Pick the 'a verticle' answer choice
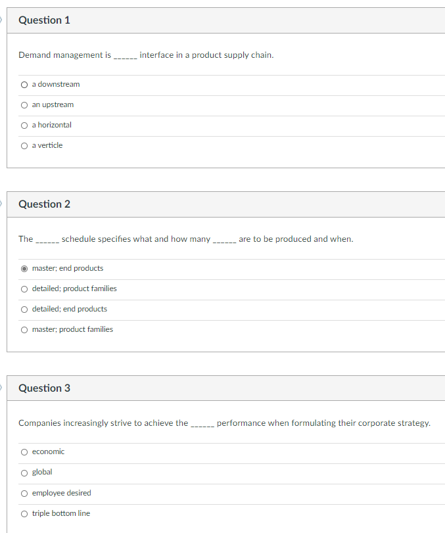This screenshot has width=445, height=533. coord(24,145)
